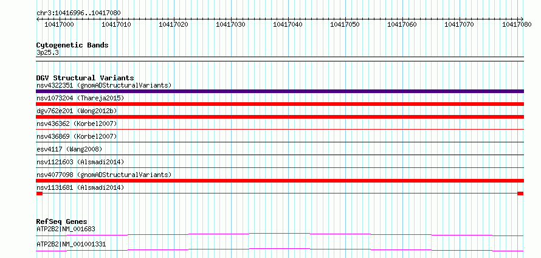Click the thin red nsv436362 line
This screenshot has height=258, width=541.
click(280, 129)
